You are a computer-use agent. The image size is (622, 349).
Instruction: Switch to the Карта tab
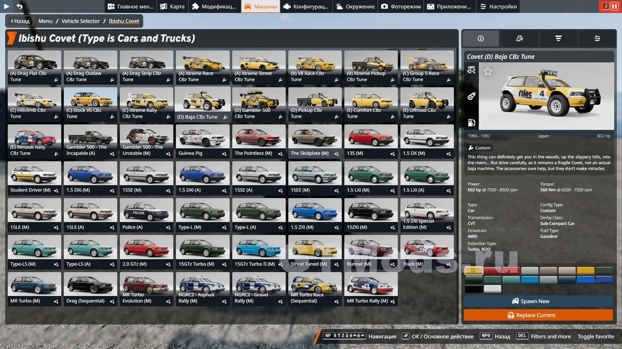[172, 6]
